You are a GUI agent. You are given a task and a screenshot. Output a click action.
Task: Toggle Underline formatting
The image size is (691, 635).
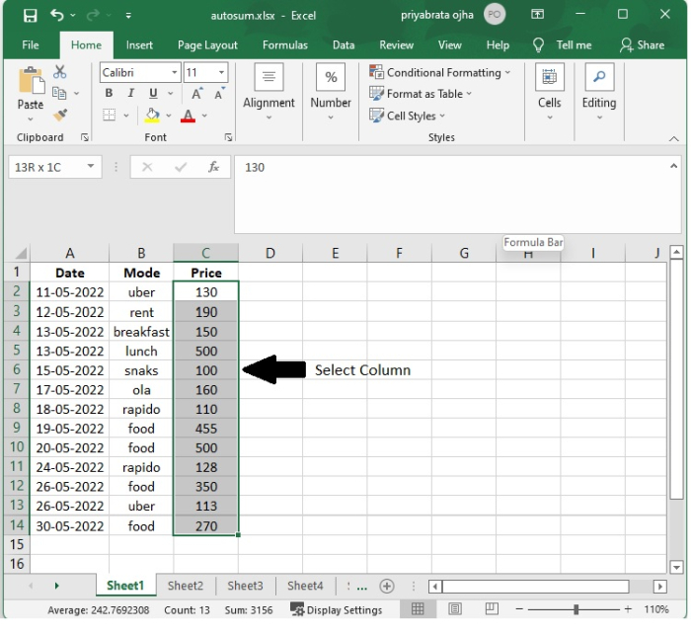pyautogui.click(x=153, y=93)
